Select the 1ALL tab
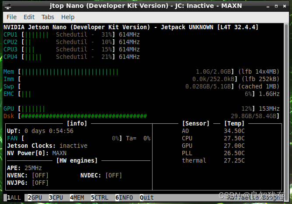Screen dimensions: 292x204 (14, 197)
